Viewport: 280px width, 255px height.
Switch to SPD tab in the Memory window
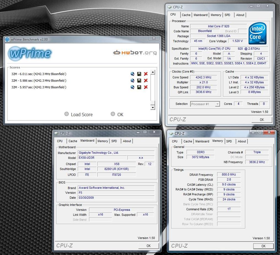pos(229,141)
